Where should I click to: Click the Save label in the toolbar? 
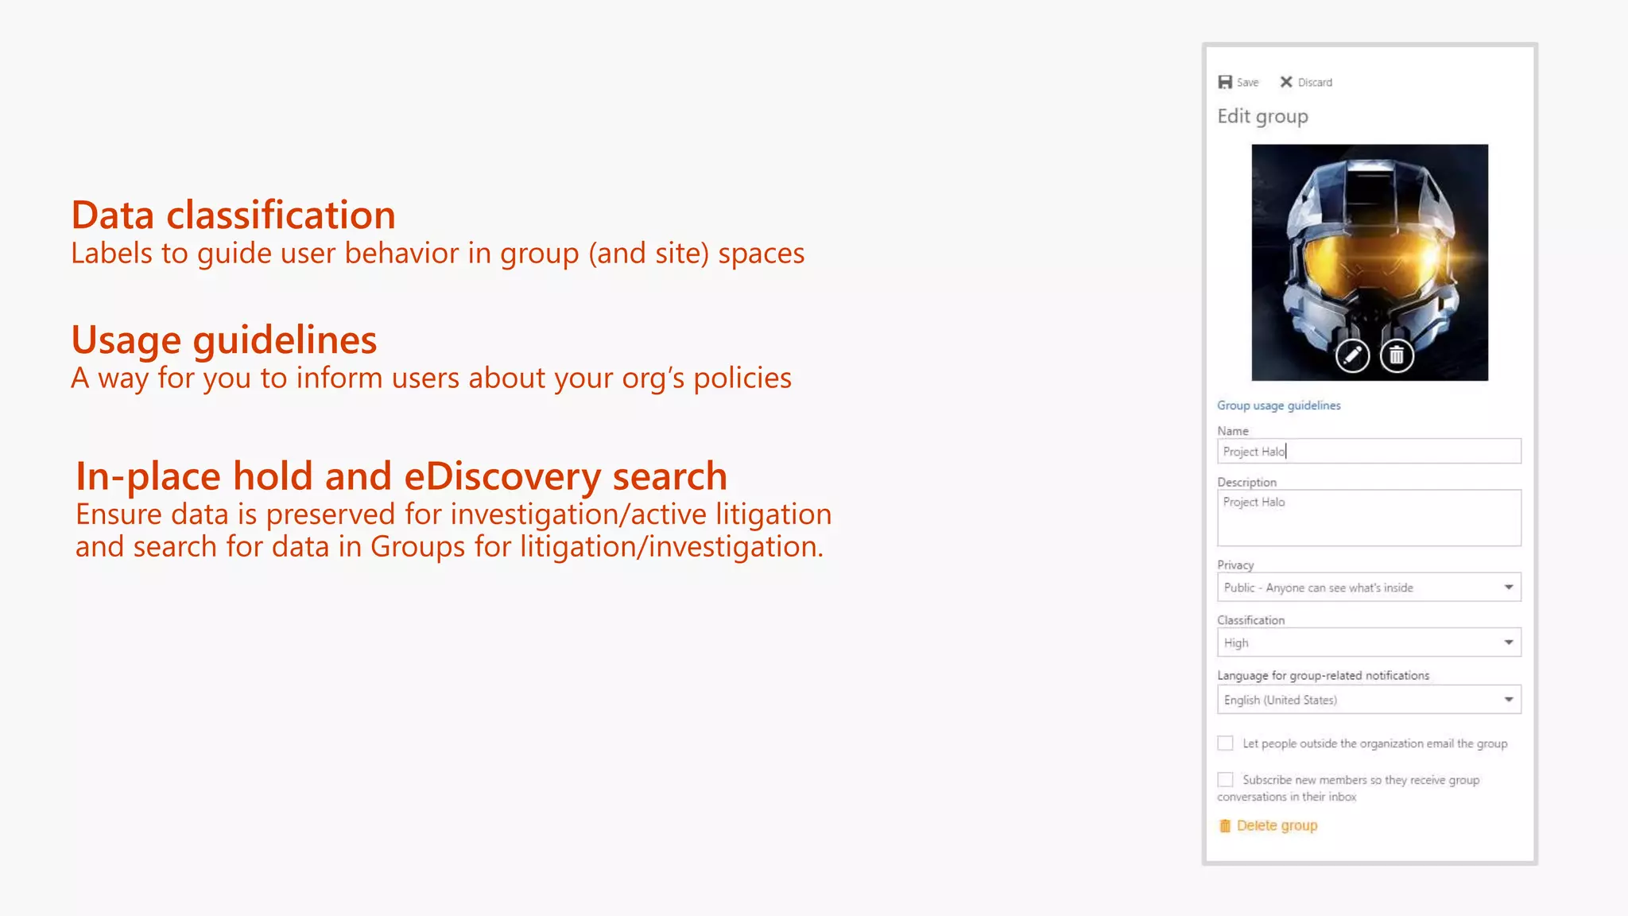click(x=1247, y=83)
